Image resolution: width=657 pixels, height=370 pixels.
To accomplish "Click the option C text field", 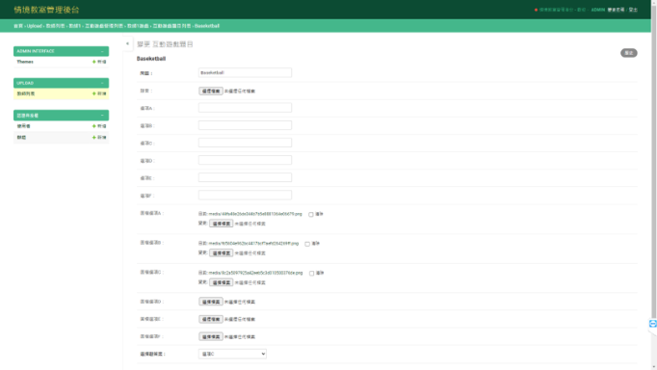I will [245, 143].
